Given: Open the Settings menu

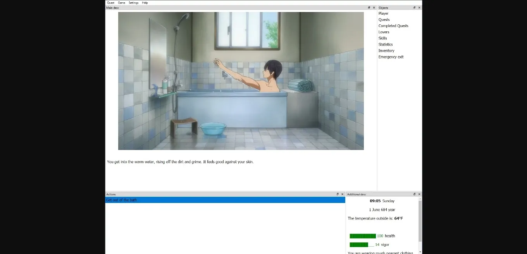Looking at the screenshot, I should [x=133, y=3].
